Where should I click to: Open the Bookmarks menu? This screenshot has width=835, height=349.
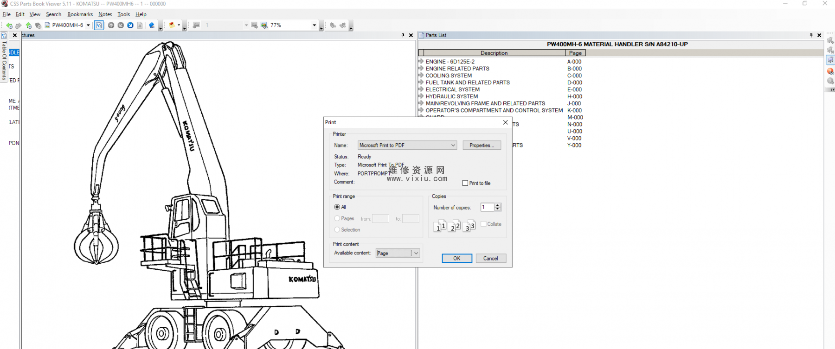click(80, 14)
